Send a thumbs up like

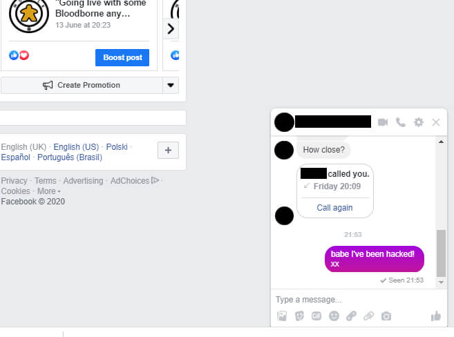tap(436, 316)
